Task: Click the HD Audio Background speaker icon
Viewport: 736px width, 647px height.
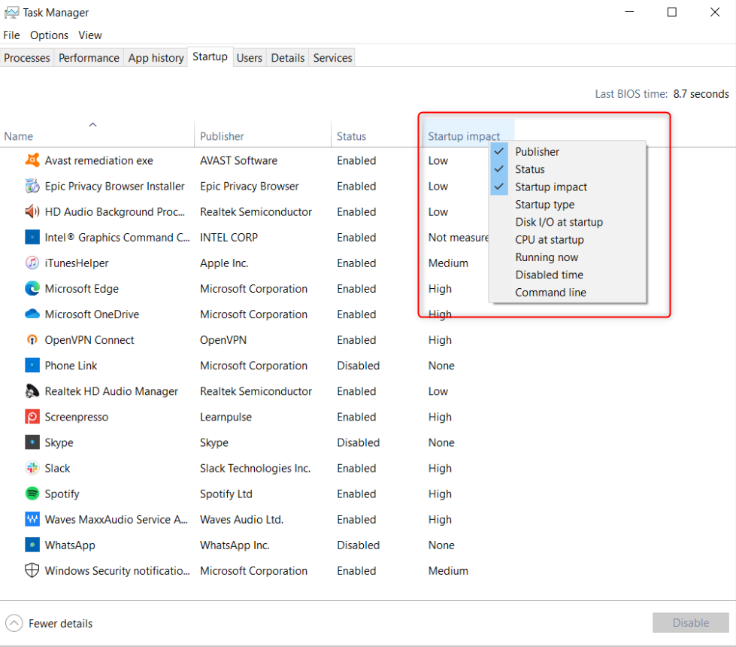Action: pos(32,212)
